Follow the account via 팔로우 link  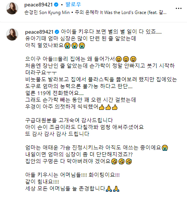(x=73, y=5)
